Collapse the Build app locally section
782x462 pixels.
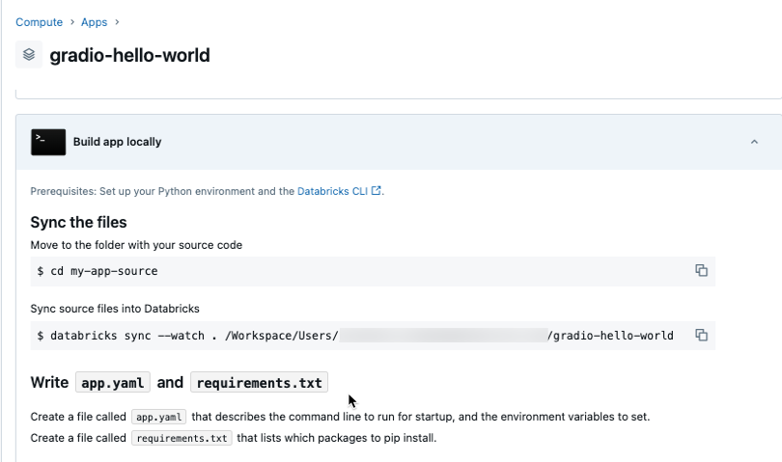[754, 142]
